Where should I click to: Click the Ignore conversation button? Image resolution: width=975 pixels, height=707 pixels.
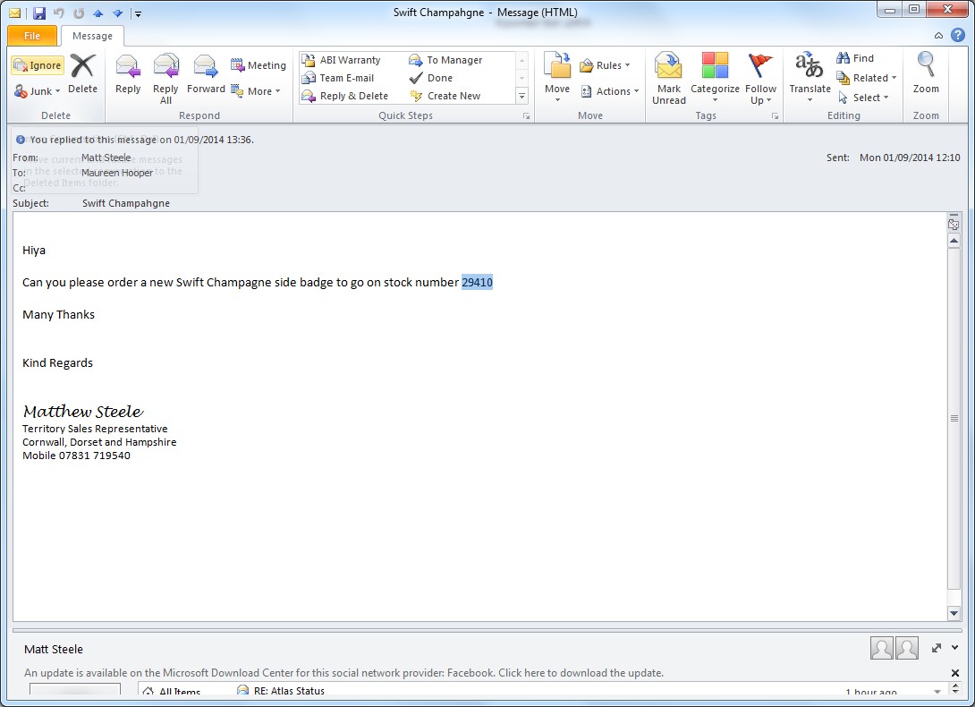click(38, 65)
